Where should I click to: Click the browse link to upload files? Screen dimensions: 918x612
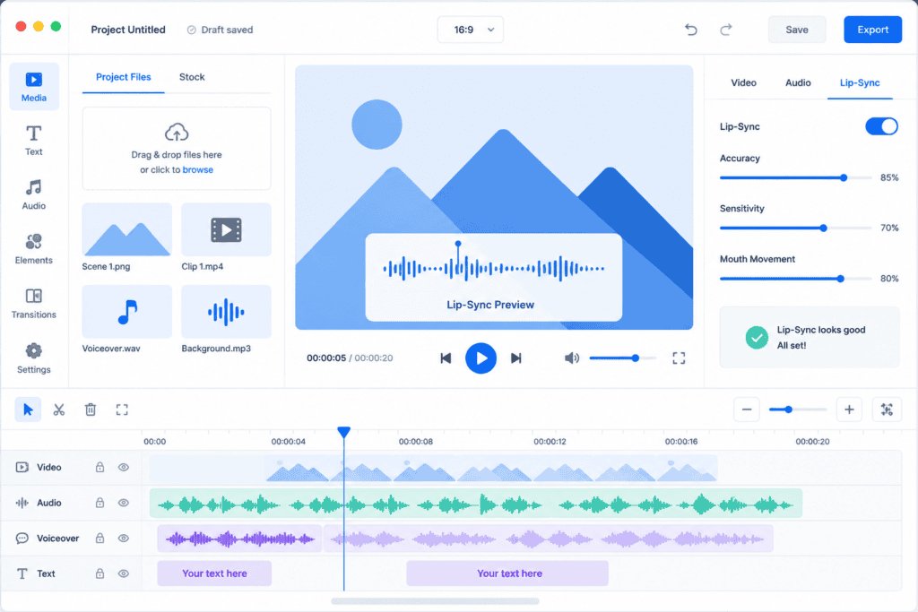198,170
